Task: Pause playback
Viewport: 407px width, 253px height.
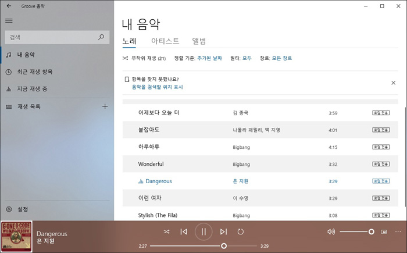Action: [203, 231]
